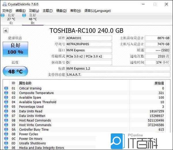Click the power on count value 2310 次
Screen dimensions: 173x150
click(157, 56)
